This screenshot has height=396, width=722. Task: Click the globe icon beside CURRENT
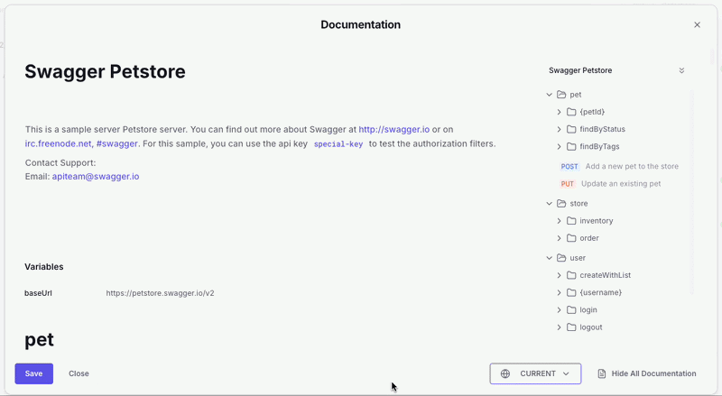click(x=505, y=373)
